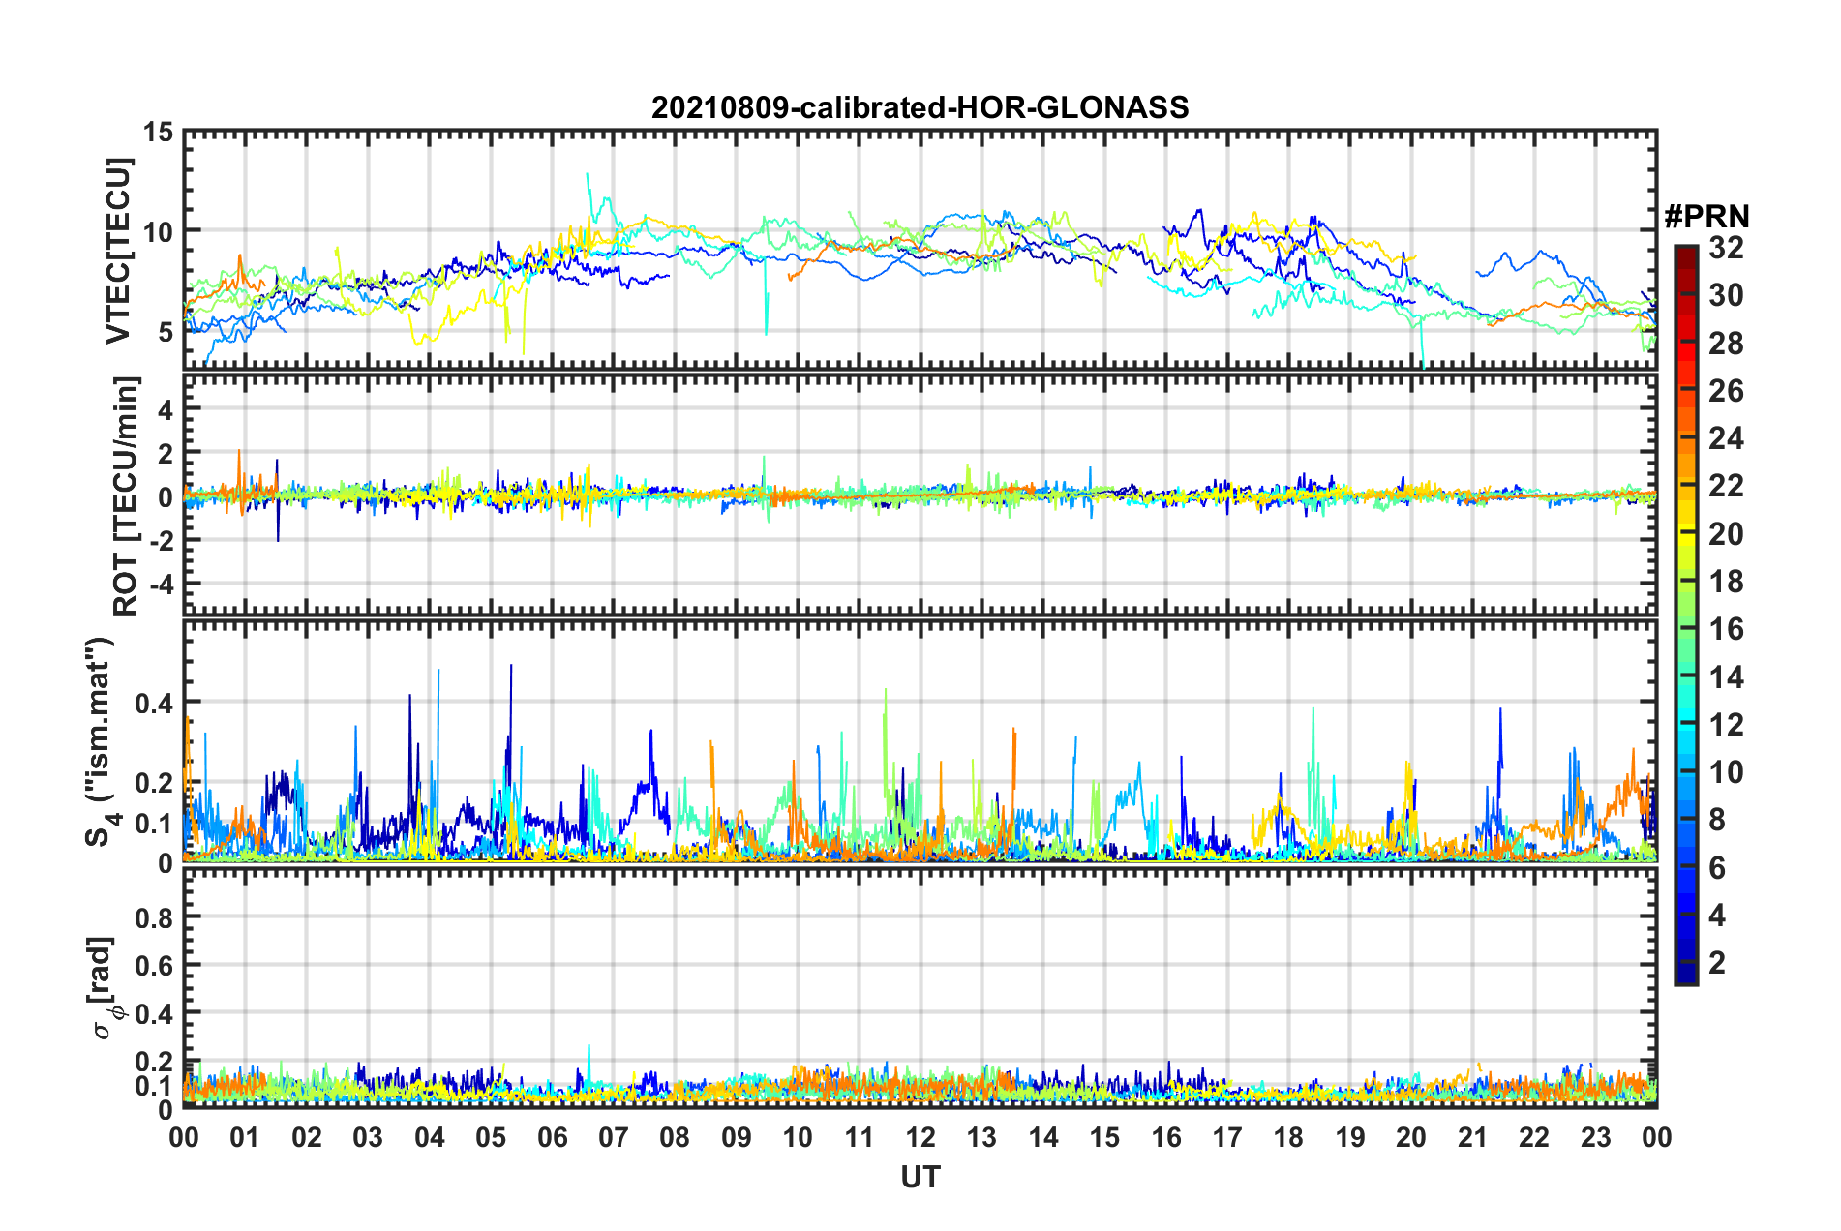
Task: Click the colorbar tick label 24
Action: 1726,438
